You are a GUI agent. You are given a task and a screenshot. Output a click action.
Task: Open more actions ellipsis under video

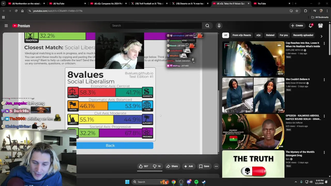pos(216,166)
